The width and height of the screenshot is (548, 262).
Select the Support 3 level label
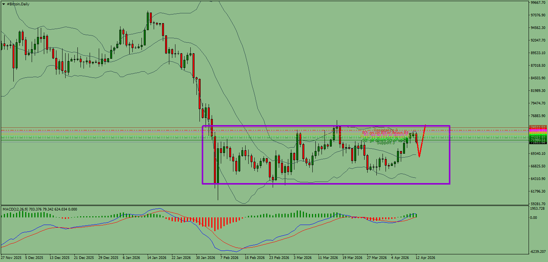coord(386,143)
